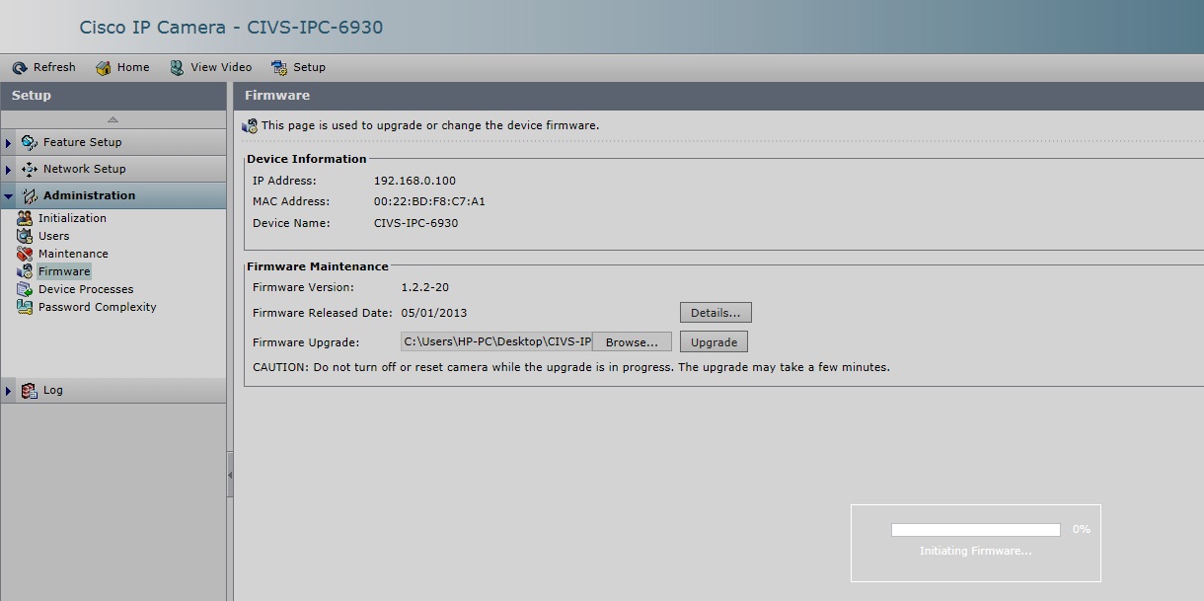Viewport: 1204px width, 601px height.
Task: Click the Maintenance icon in sidebar
Action: [x=25, y=254]
